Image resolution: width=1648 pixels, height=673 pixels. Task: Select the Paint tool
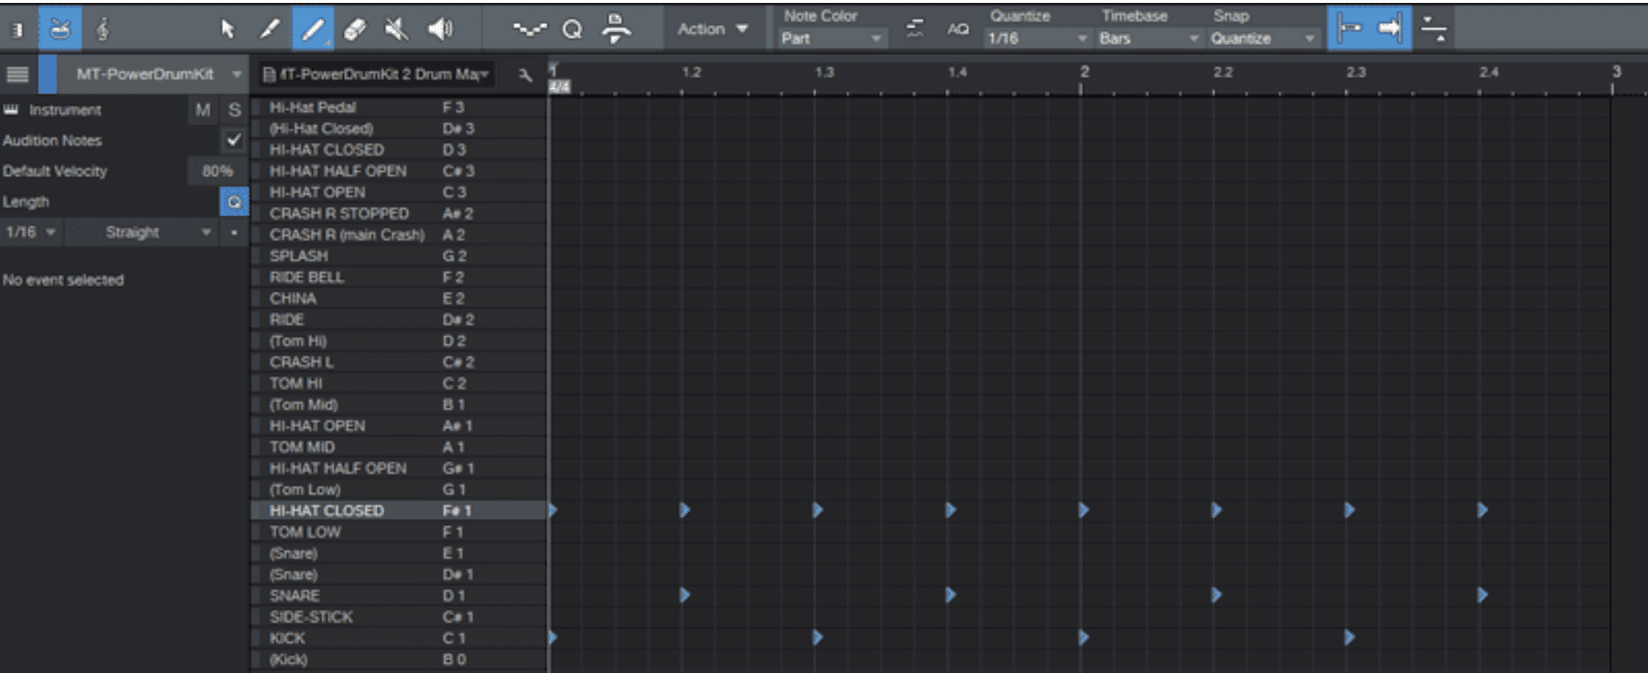pos(313,29)
